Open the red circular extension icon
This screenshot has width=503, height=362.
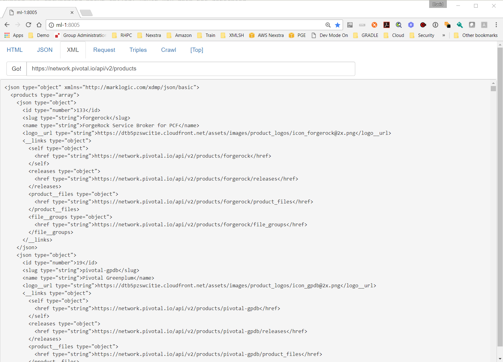click(423, 25)
